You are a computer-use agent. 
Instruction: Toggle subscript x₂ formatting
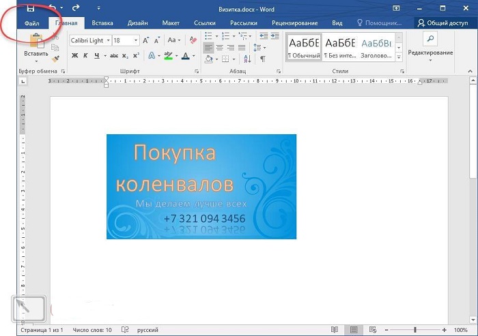125,56
